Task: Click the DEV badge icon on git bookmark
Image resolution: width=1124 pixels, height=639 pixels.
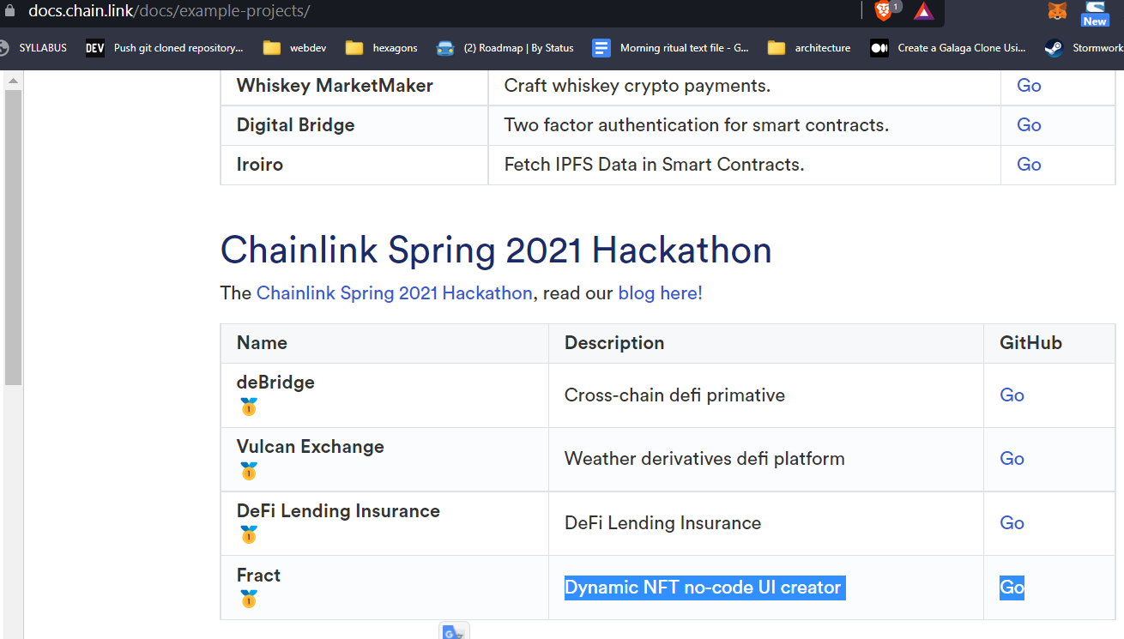Action: 94,48
